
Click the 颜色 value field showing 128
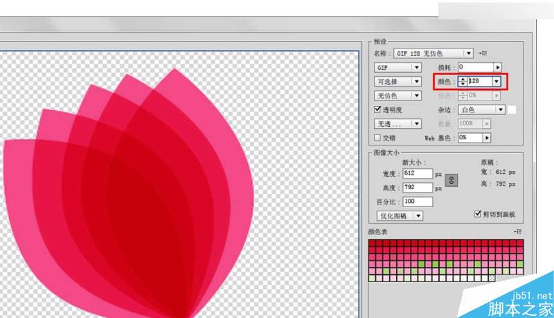click(479, 82)
